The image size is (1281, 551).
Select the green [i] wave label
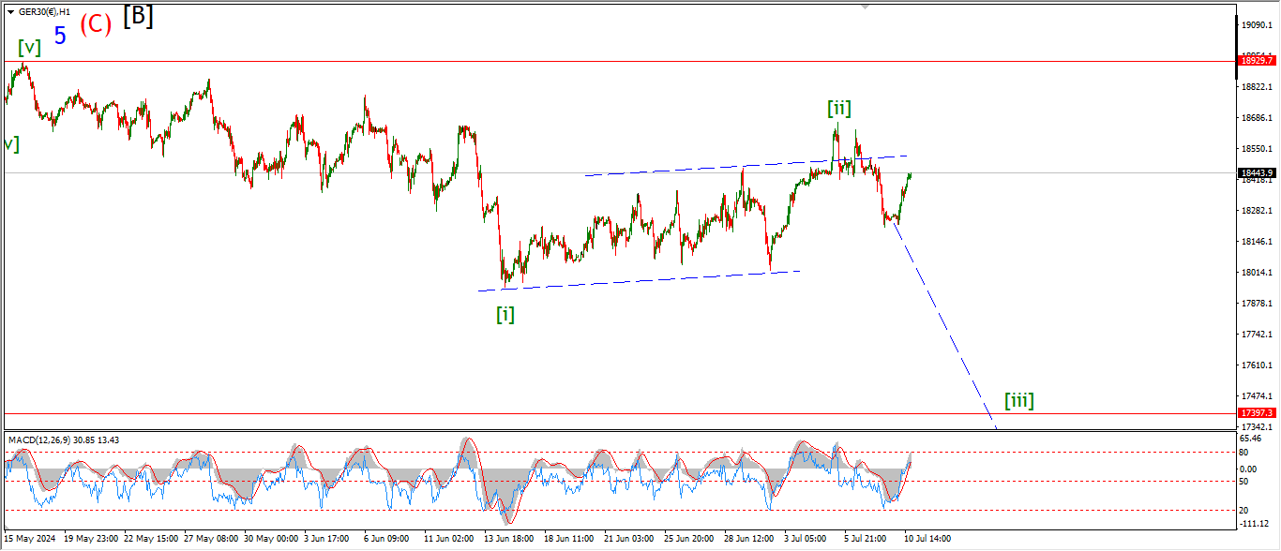pyautogui.click(x=505, y=315)
